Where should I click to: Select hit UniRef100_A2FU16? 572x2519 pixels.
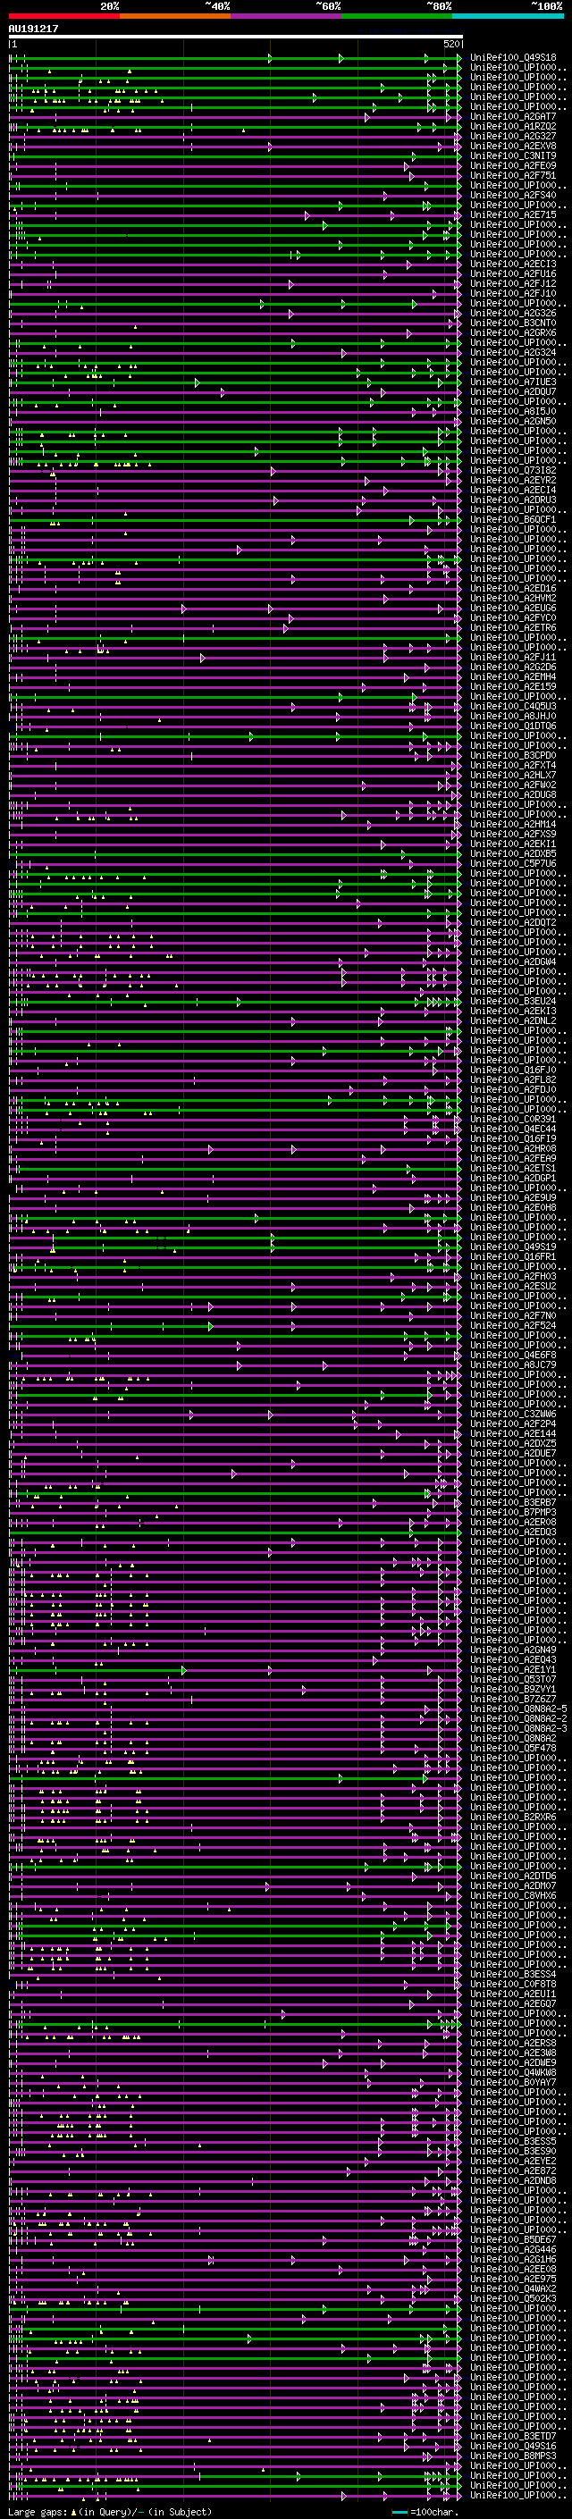point(513,273)
